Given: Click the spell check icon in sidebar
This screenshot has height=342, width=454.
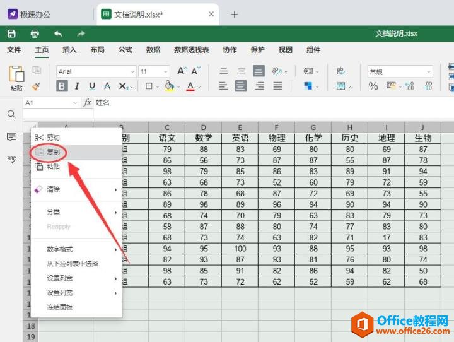Looking at the screenshot, I should [x=11, y=160].
